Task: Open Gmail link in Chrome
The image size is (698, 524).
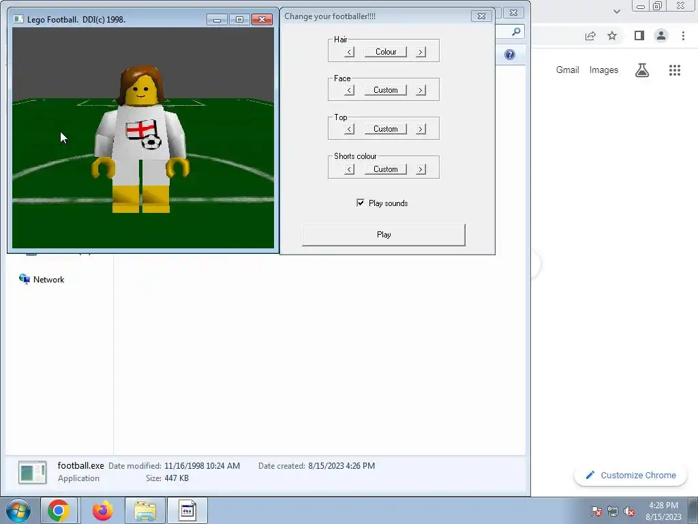Action: [568, 70]
